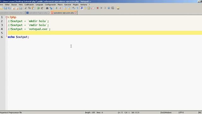The height and width of the screenshot is (114, 202).
Task: Click the Close document toolbar icon
Action: click(x=13, y=8)
